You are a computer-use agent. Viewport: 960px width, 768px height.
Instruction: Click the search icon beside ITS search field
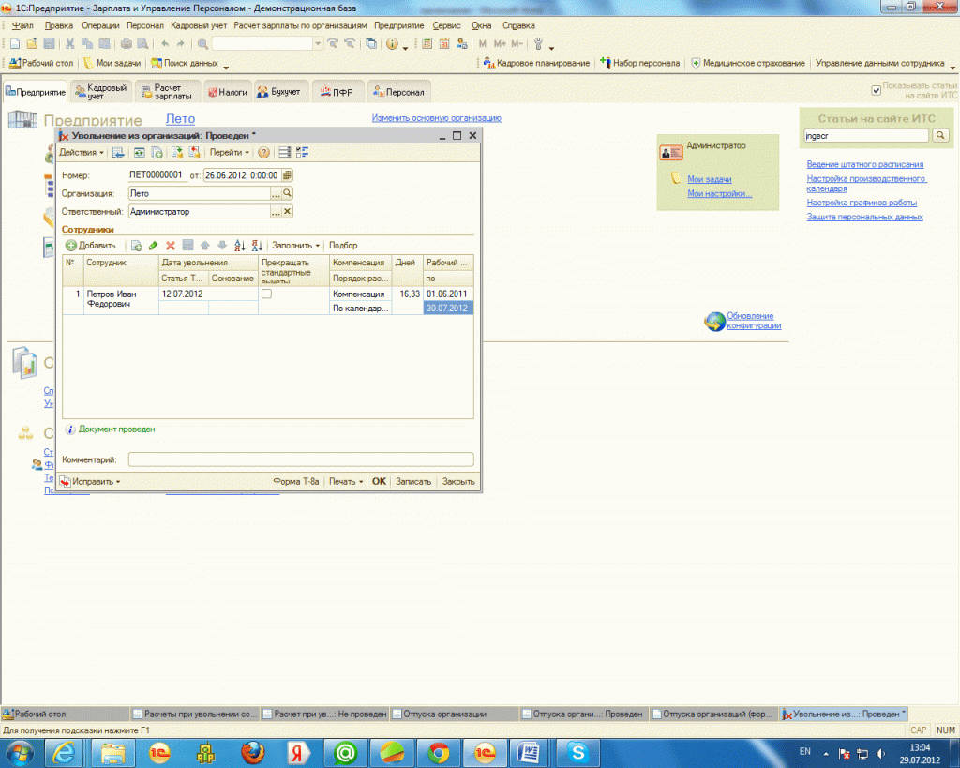(940, 136)
